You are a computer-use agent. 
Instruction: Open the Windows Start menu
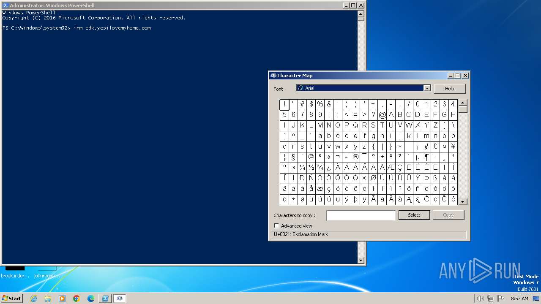pyautogui.click(x=11, y=299)
